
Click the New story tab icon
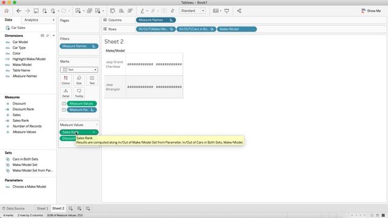pyautogui.click(x=88, y=208)
